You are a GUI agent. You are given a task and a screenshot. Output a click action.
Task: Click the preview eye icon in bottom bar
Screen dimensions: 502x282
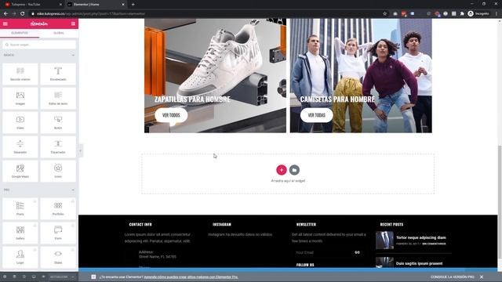(x=43, y=277)
